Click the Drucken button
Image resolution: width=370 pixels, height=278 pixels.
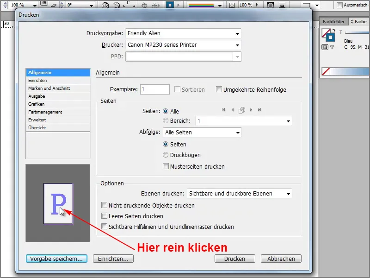(x=235, y=259)
